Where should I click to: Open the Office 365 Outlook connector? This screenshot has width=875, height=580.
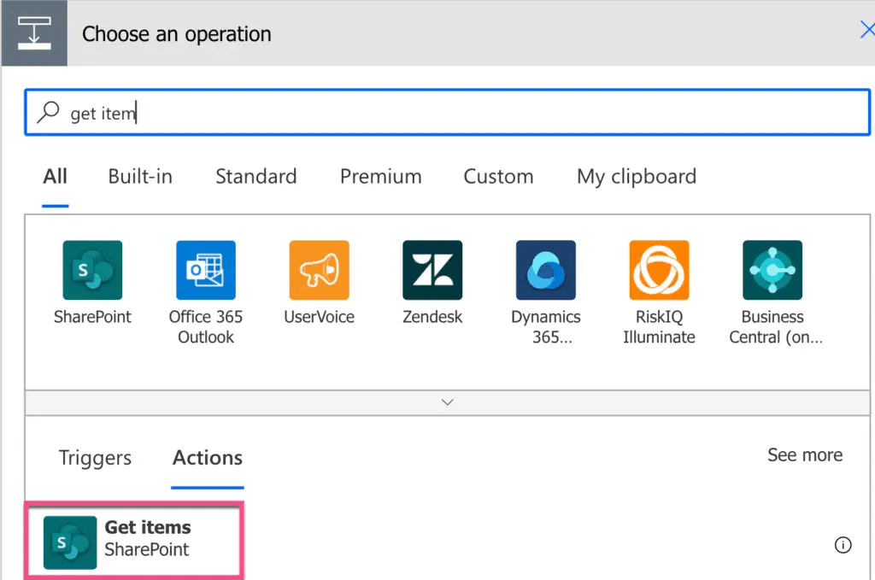[x=205, y=269]
